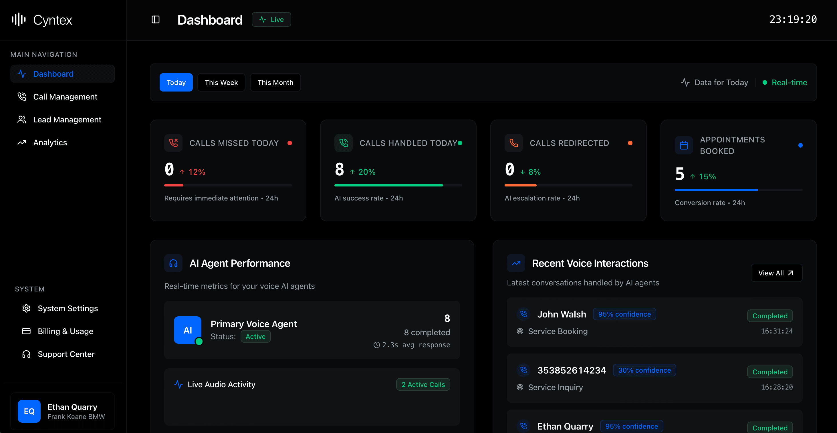Screen dimensions: 837x433
Task: Click the Live status badge
Action: pyautogui.click(x=271, y=19)
